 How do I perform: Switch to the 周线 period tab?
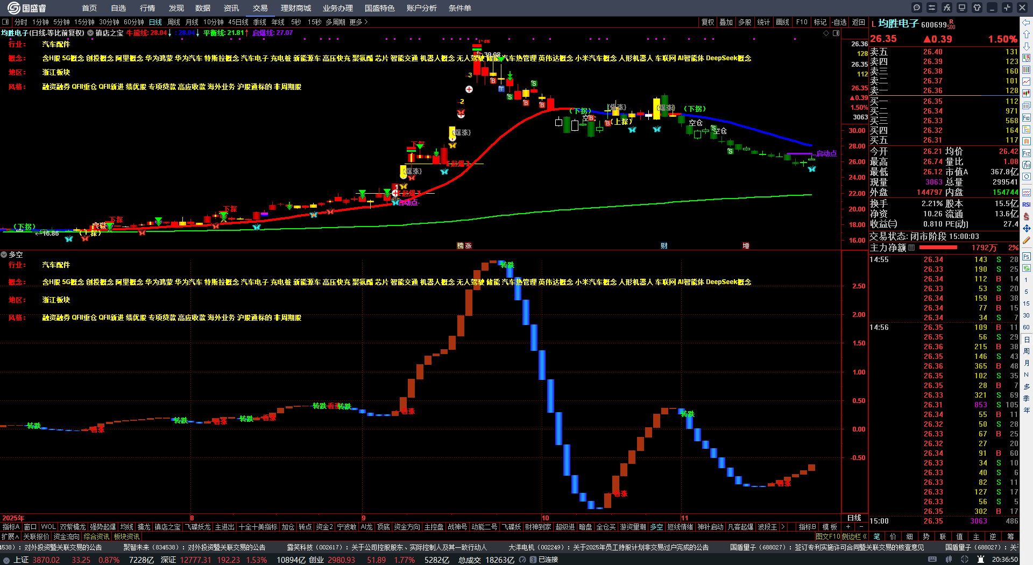click(x=174, y=22)
